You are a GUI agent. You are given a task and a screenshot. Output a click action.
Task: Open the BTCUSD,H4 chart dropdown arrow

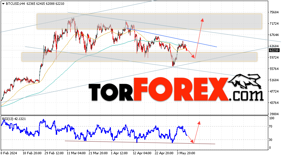[x=3, y=4]
